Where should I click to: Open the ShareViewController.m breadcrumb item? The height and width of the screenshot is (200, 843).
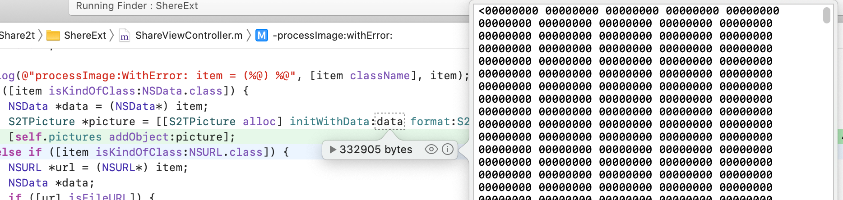pos(189,35)
